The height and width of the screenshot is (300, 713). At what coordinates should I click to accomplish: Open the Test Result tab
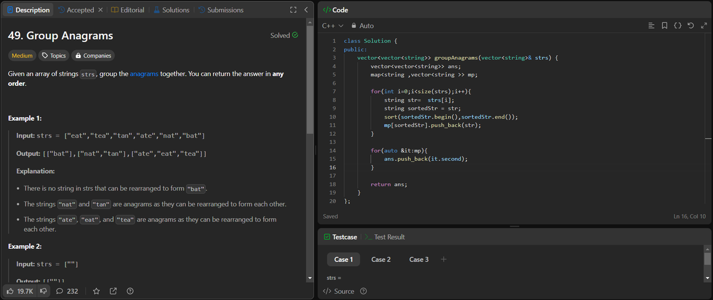[385, 237]
